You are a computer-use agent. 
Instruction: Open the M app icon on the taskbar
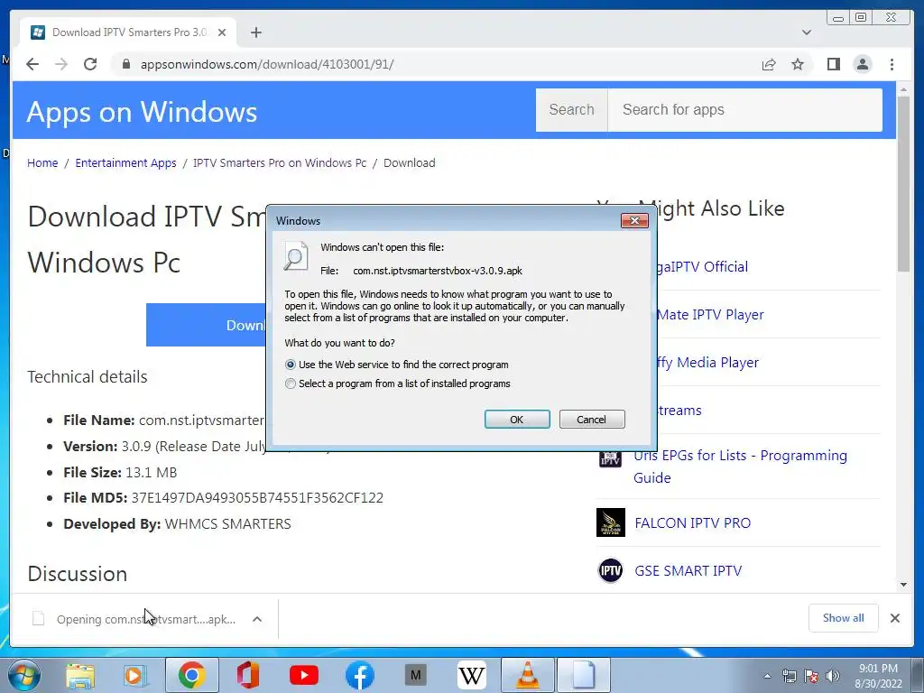(415, 675)
